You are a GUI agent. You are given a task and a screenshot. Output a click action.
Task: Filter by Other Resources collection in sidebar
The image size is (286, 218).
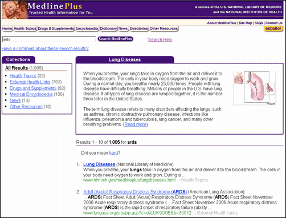(x=26, y=107)
